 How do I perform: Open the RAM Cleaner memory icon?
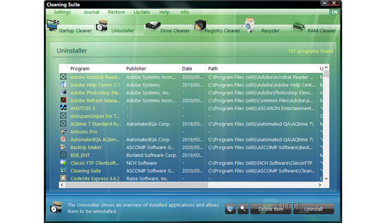coord(298,27)
